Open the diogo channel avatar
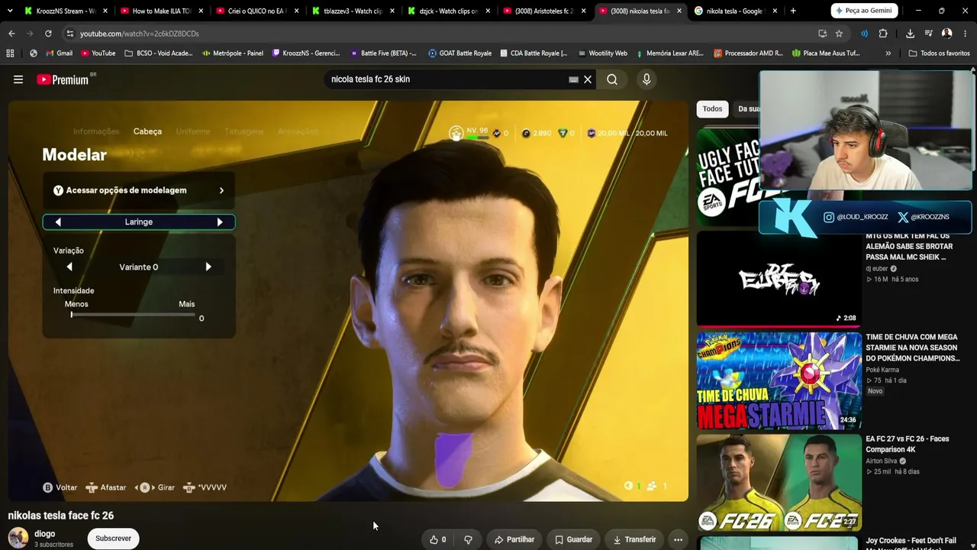 (x=18, y=537)
